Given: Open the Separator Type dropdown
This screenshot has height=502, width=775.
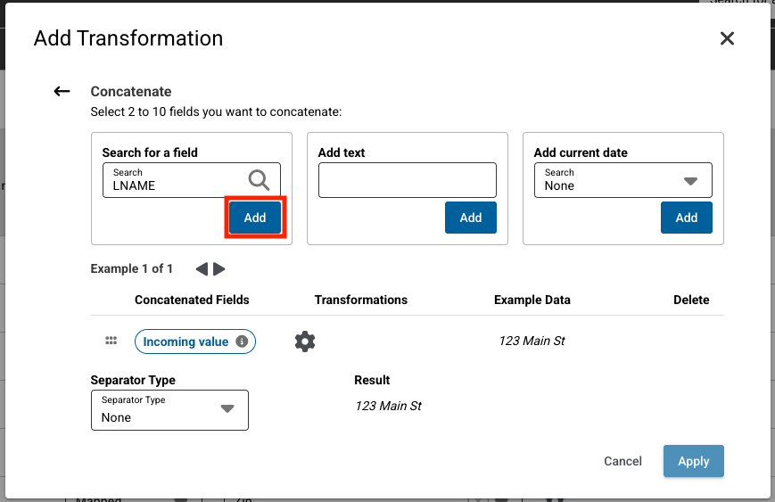Looking at the screenshot, I should pyautogui.click(x=169, y=410).
